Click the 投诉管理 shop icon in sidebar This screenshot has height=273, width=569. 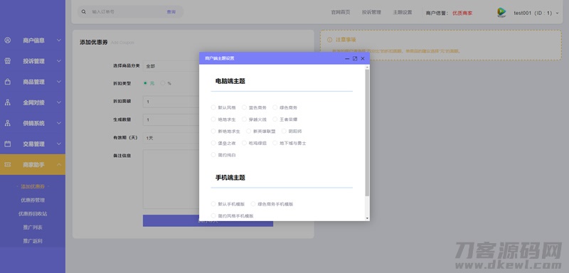8,61
